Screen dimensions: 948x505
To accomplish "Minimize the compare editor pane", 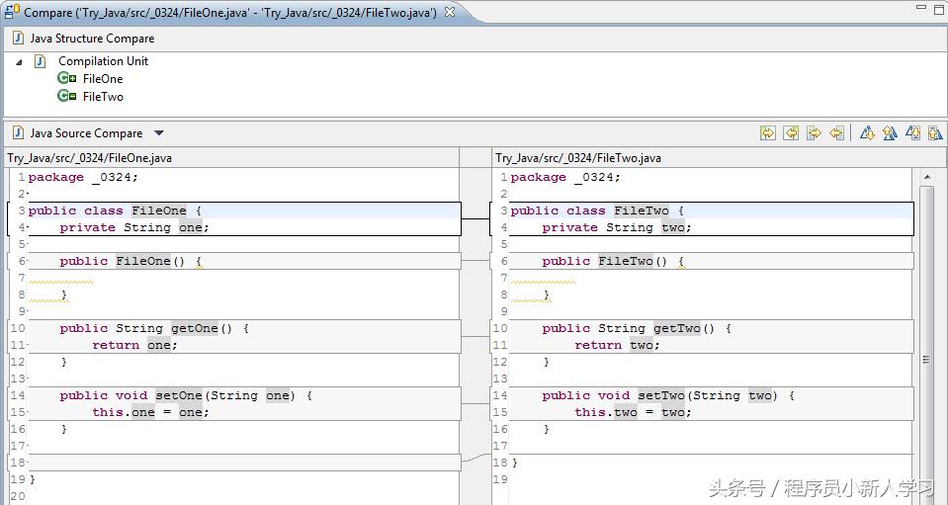I will tap(921, 7).
